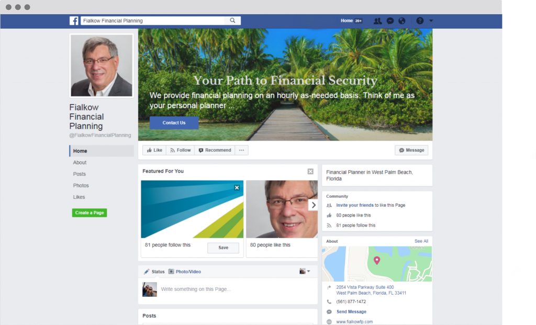Open the account dropdown arrow in top bar
This screenshot has width=536, height=325.
tap(431, 21)
